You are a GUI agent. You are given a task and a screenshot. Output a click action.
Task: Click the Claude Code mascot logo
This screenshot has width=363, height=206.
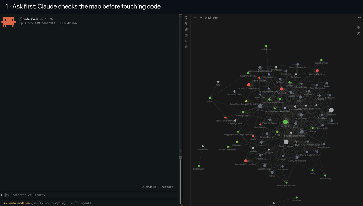[x=9, y=22]
